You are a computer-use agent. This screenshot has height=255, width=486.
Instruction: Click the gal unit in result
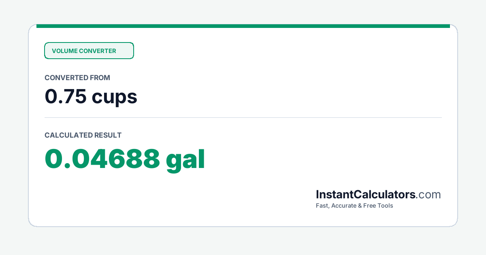tap(186, 160)
